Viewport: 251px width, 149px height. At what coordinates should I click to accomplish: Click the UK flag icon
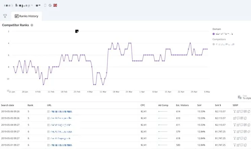tap(55, 5)
